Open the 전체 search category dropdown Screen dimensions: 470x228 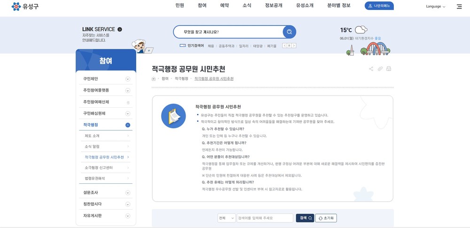[227, 218]
